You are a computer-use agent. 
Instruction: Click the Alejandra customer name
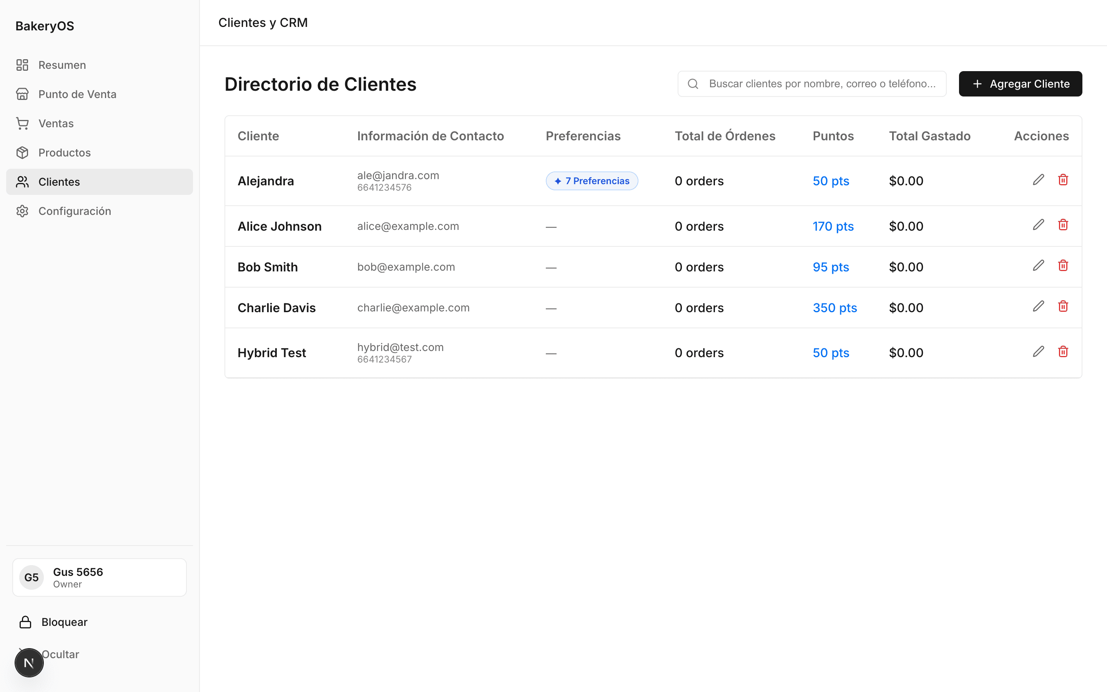[x=266, y=181]
